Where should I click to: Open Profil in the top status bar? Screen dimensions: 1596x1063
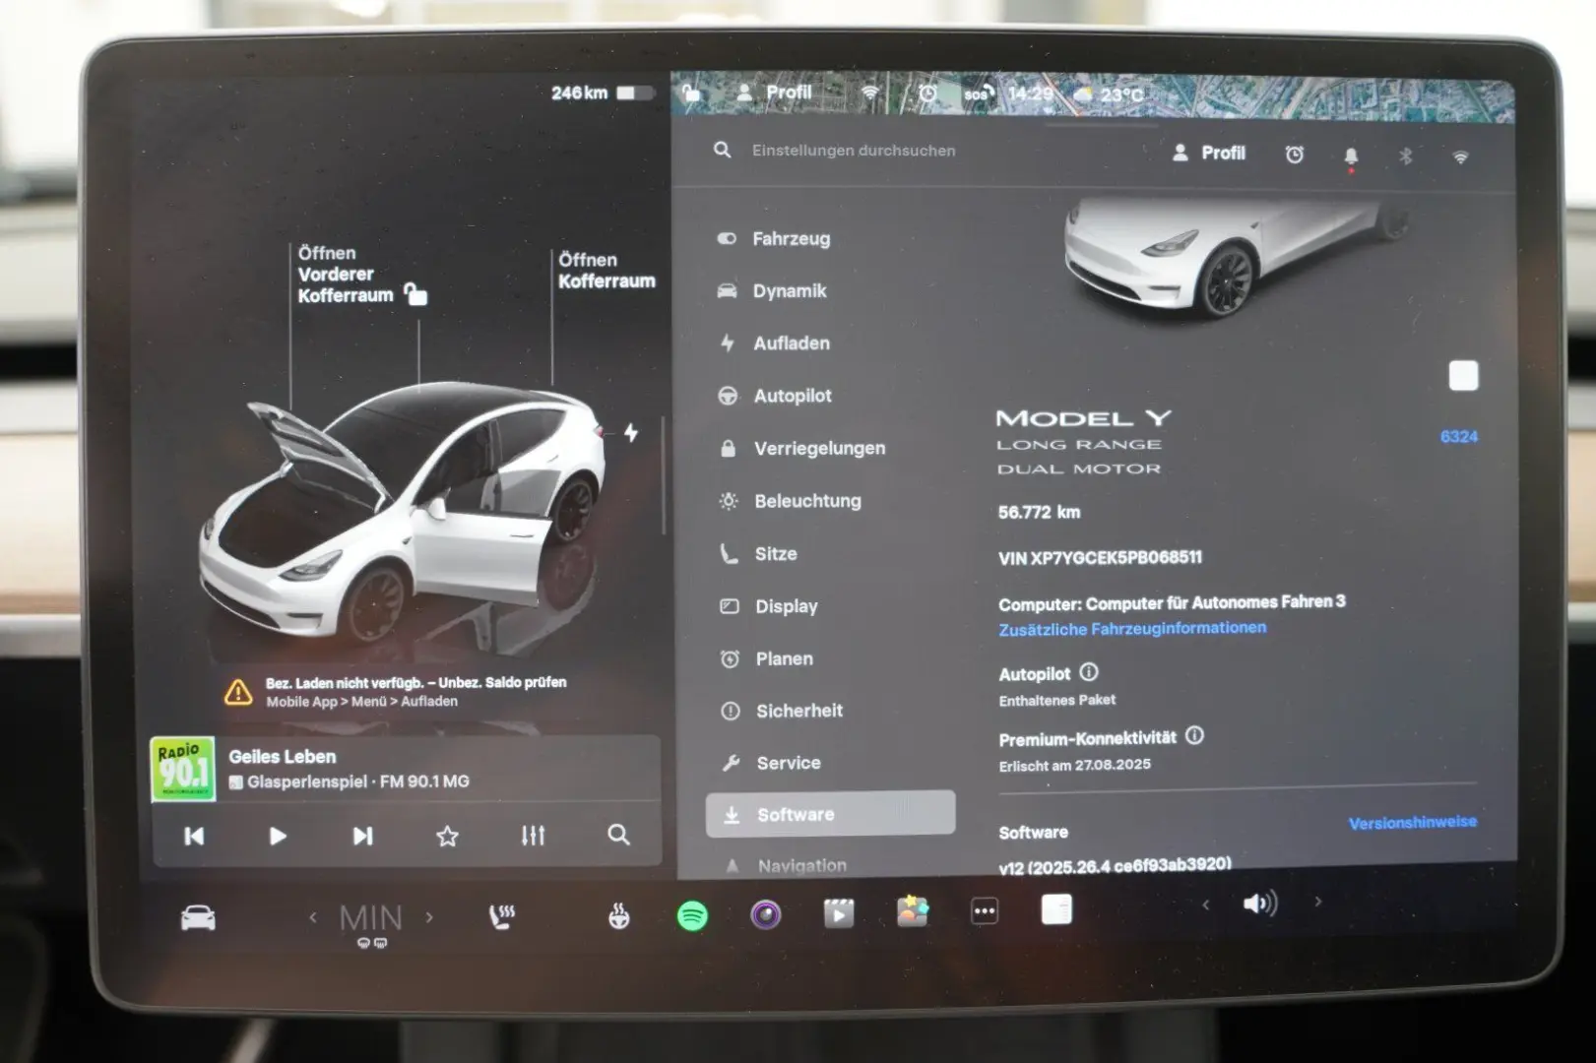(x=775, y=93)
